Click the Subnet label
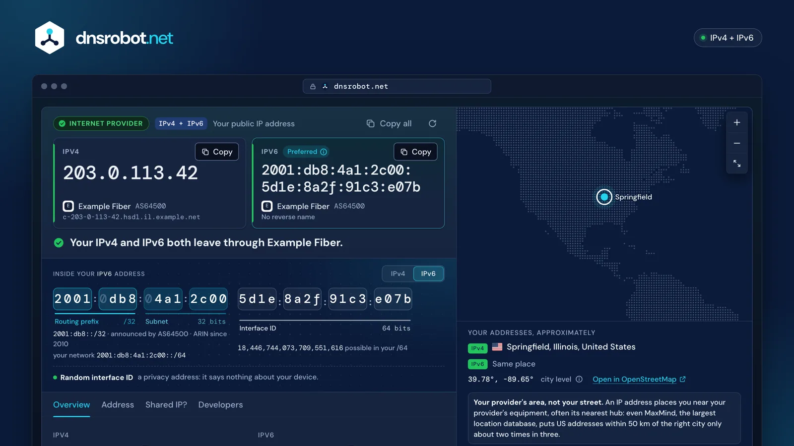 pos(156,322)
